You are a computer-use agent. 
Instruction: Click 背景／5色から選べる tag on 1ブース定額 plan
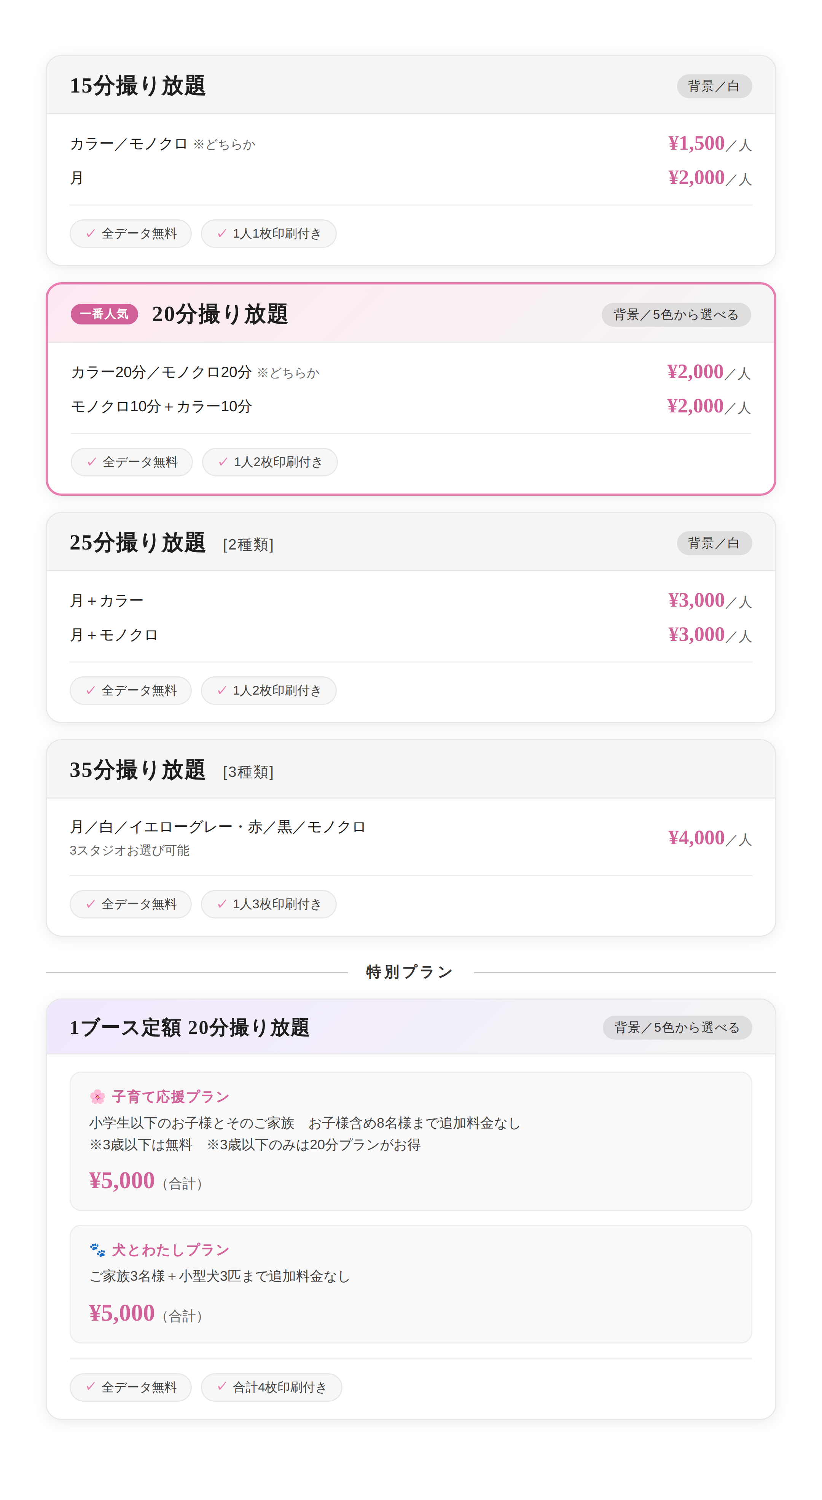point(677,1028)
